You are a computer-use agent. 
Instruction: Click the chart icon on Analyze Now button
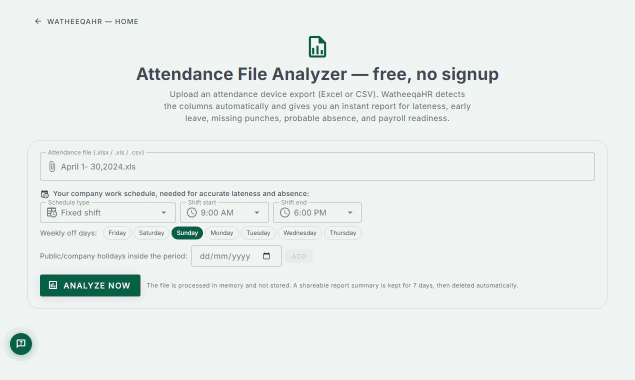tap(53, 285)
